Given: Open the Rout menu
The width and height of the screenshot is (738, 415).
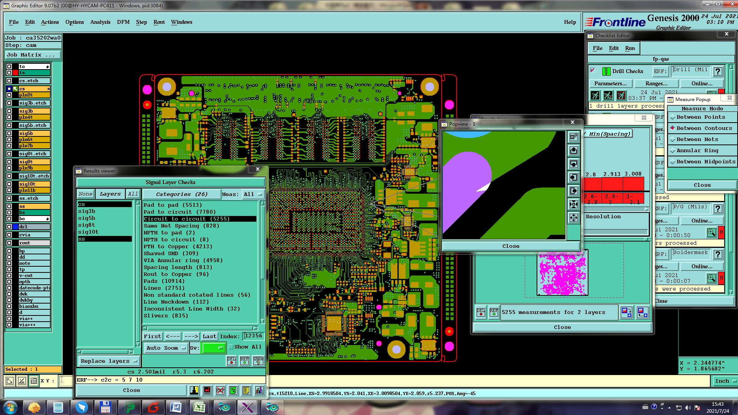Looking at the screenshot, I should [x=159, y=22].
